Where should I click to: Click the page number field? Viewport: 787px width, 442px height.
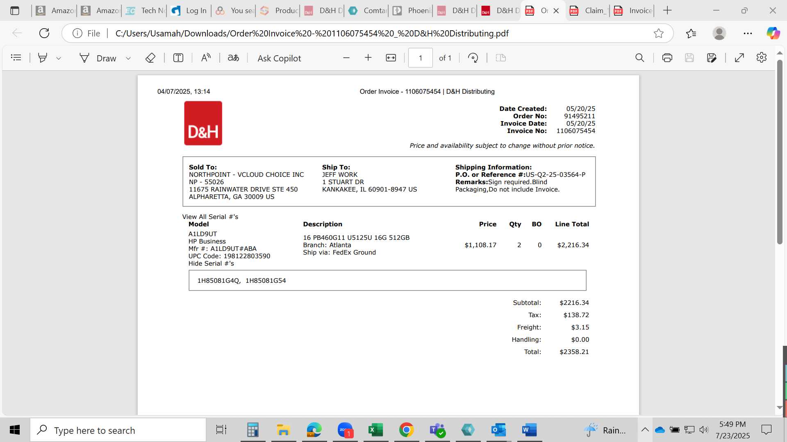pyautogui.click(x=420, y=58)
